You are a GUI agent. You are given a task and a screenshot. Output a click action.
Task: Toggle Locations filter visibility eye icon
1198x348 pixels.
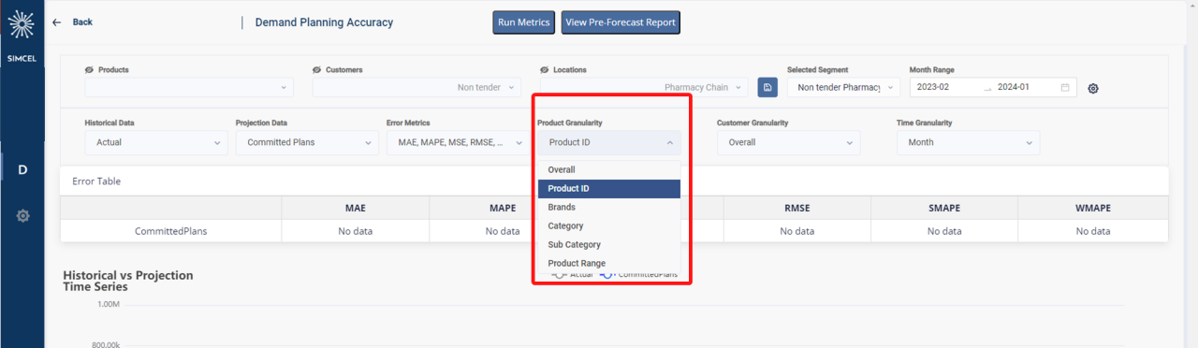point(545,70)
